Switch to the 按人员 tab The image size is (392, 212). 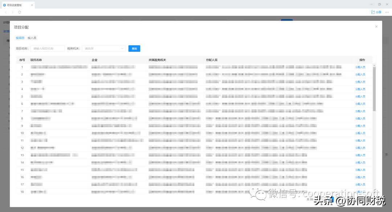(32, 38)
